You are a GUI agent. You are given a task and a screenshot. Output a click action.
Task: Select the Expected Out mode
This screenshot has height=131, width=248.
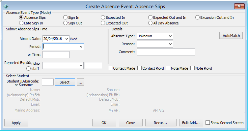(103, 23)
